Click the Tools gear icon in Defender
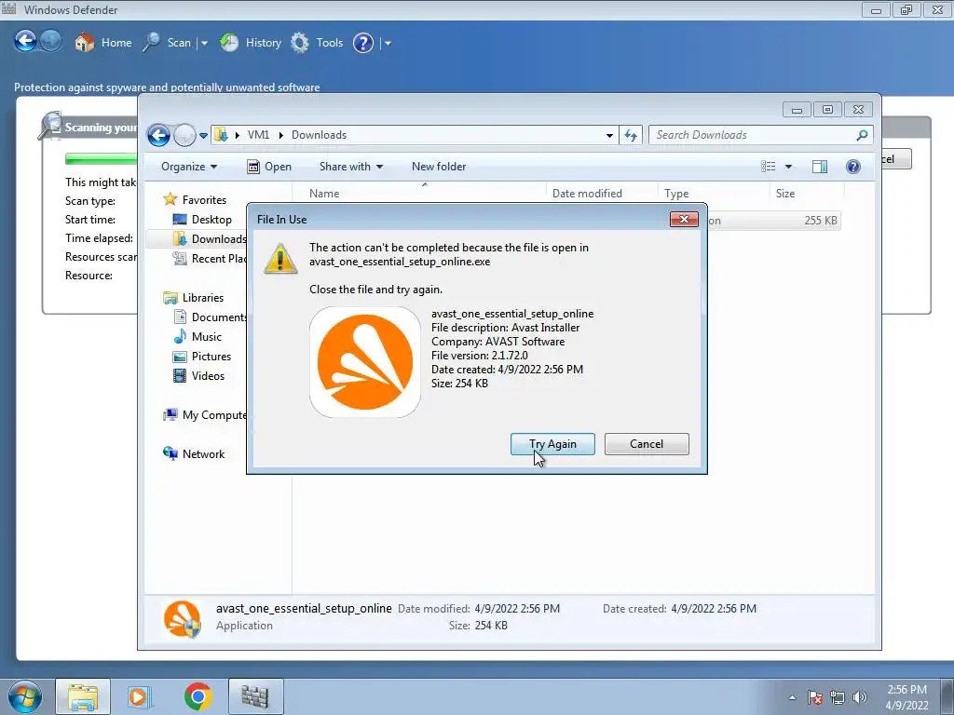Image resolution: width=954 pixels, height=715 pixels. tap(299, 43)
